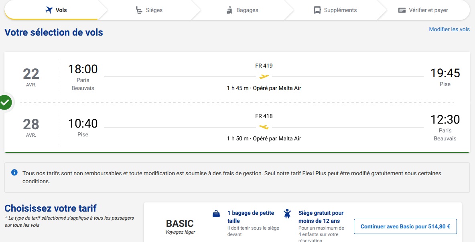Screen dimensions: 475x242
Task: Click the Modifier les vols link
Action: pos(449,29)
